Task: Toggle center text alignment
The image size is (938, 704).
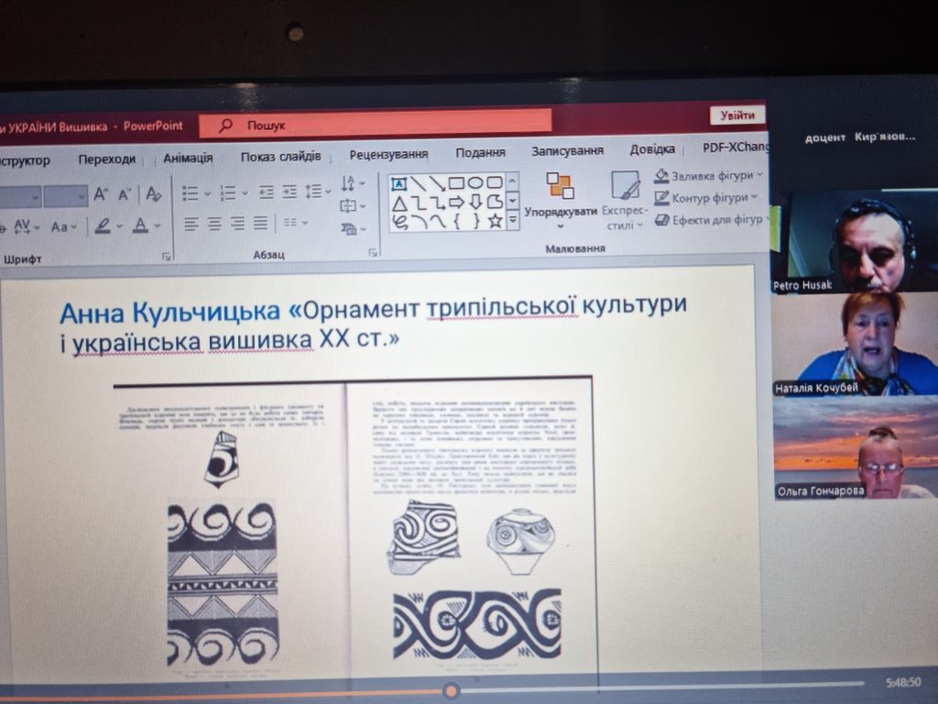Action: click(214, 224)
